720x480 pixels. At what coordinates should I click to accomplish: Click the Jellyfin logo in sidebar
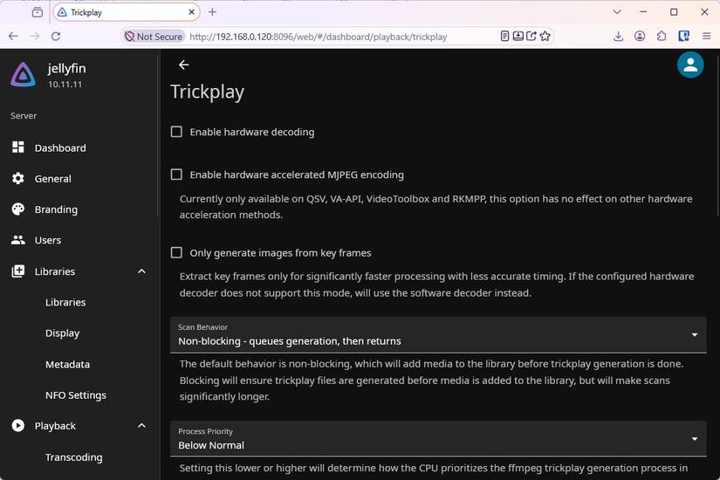point(23,75)
